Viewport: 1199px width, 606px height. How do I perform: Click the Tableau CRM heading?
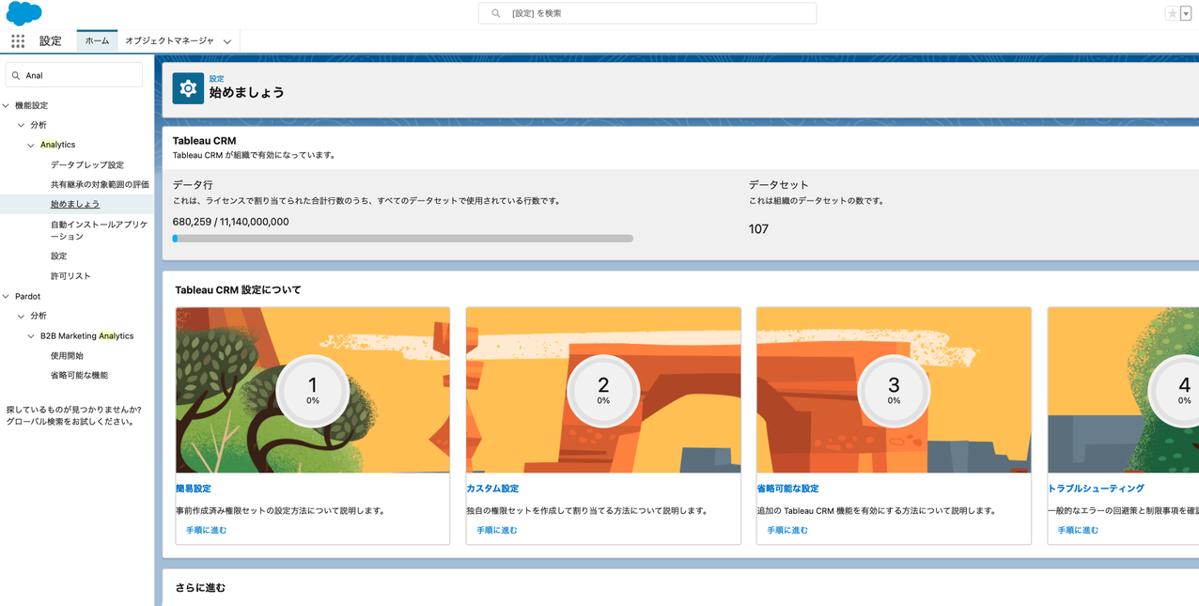(x=204, y=141)
